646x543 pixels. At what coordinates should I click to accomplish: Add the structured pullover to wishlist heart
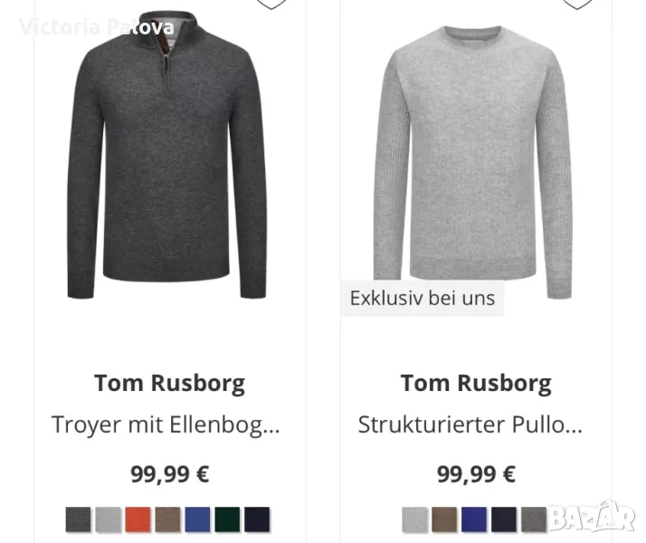tap(577, 4)
